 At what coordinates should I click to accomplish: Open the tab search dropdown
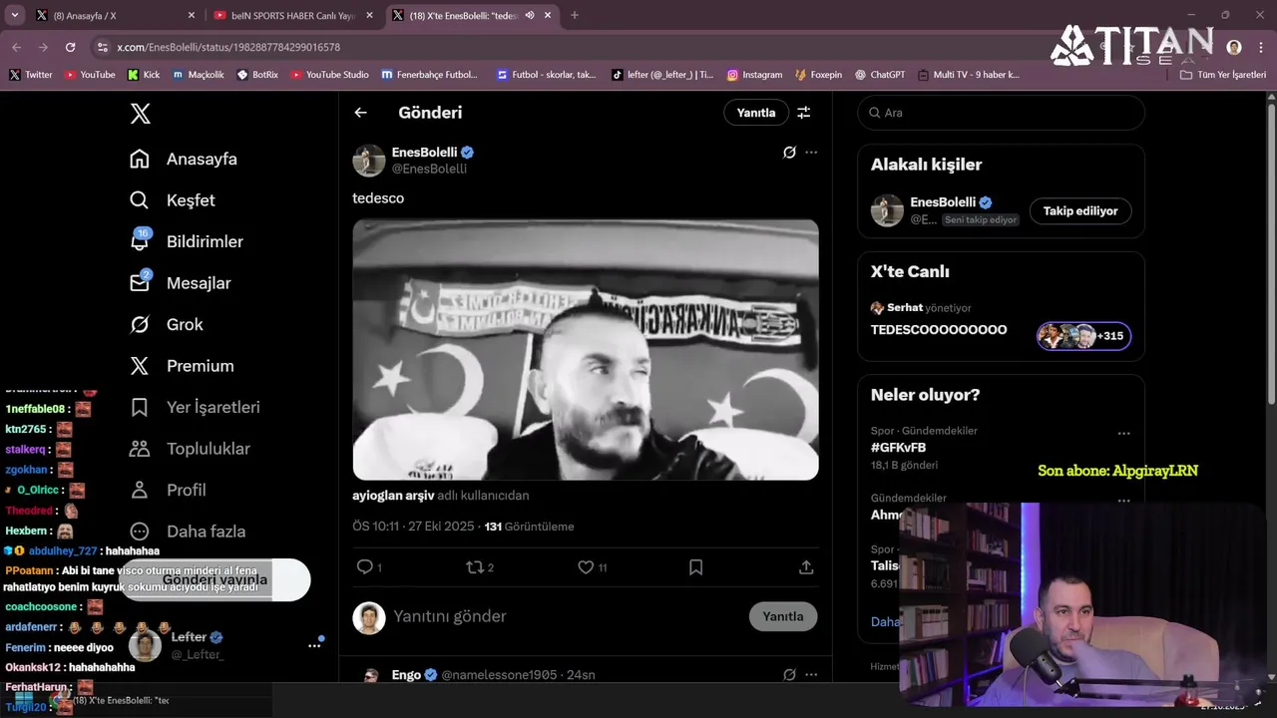pos(14,16)
